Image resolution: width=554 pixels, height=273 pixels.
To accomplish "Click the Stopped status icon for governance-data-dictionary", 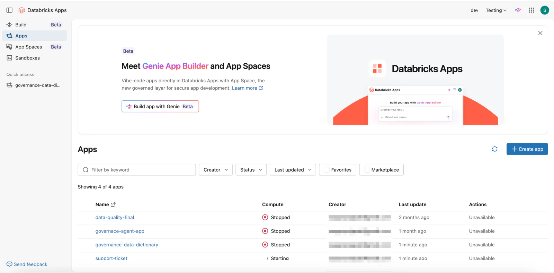I will pyautogui.click(x=265, y=245).
